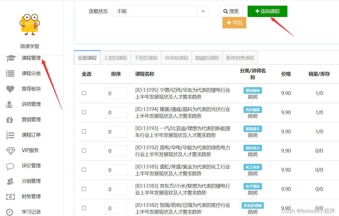Click the 排序 input for ID:13194
339x216 pixels.
116,113
